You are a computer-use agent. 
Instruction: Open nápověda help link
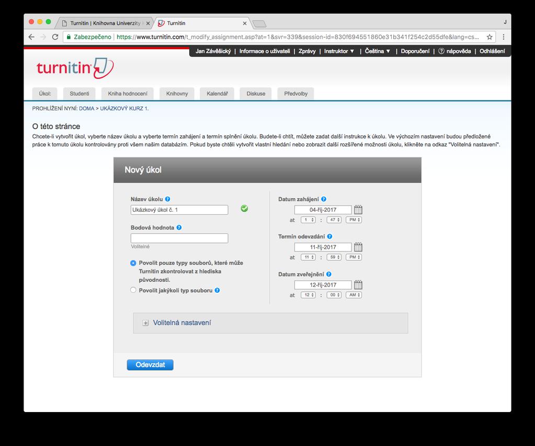[454, 51]
